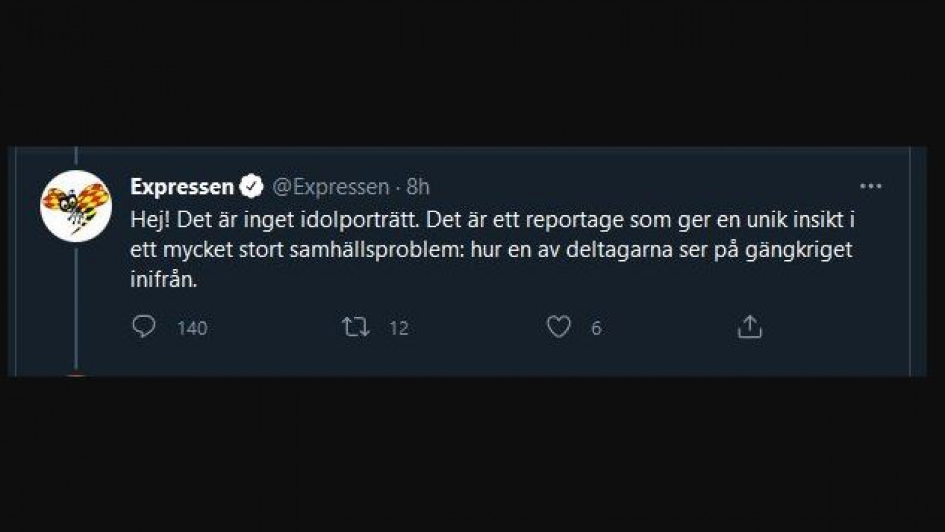
Task: Click the word gängkriget in the tweet
Action: coord(799,250)
